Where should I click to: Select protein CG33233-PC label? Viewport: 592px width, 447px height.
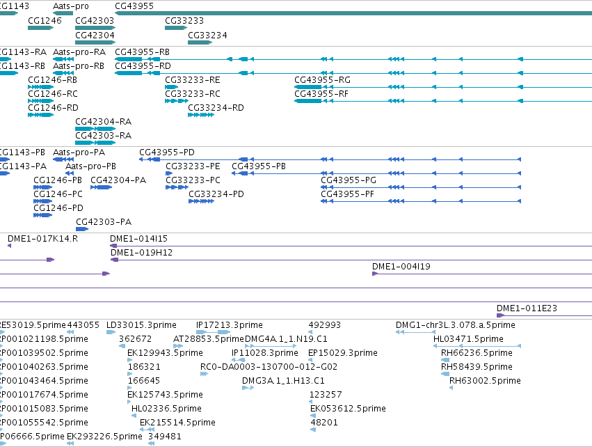(193, 180)
